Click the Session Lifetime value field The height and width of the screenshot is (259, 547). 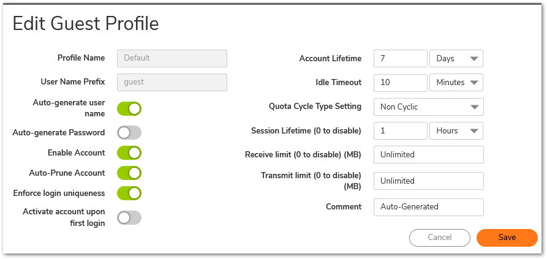(x=400, y=130)
